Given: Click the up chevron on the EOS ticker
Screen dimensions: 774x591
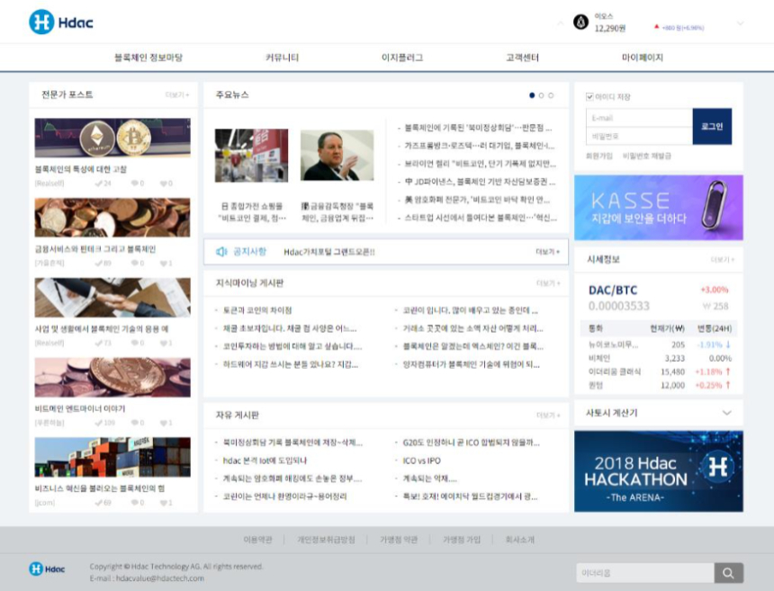Looking at the screenshot, I should pos(560,22).
